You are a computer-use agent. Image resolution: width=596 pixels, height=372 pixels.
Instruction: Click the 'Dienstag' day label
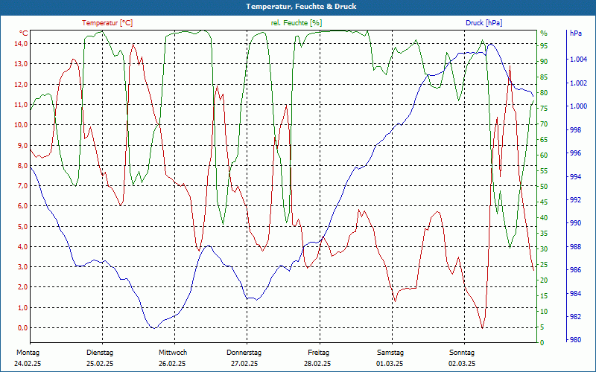pos(100,353)
